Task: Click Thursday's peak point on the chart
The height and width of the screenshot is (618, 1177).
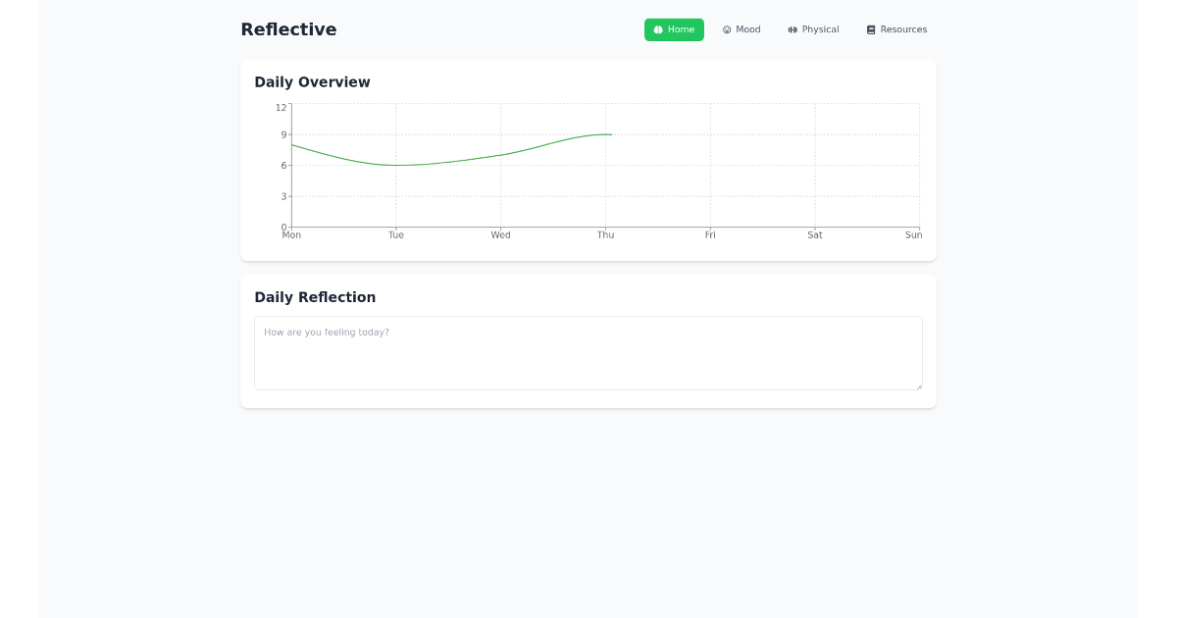Action: (605, 134)
